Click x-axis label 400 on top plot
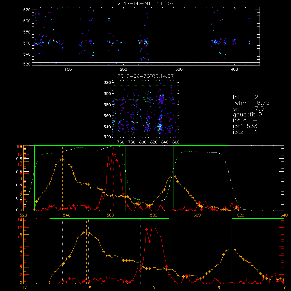Screen dimensions: 291x291 point(234,70)
